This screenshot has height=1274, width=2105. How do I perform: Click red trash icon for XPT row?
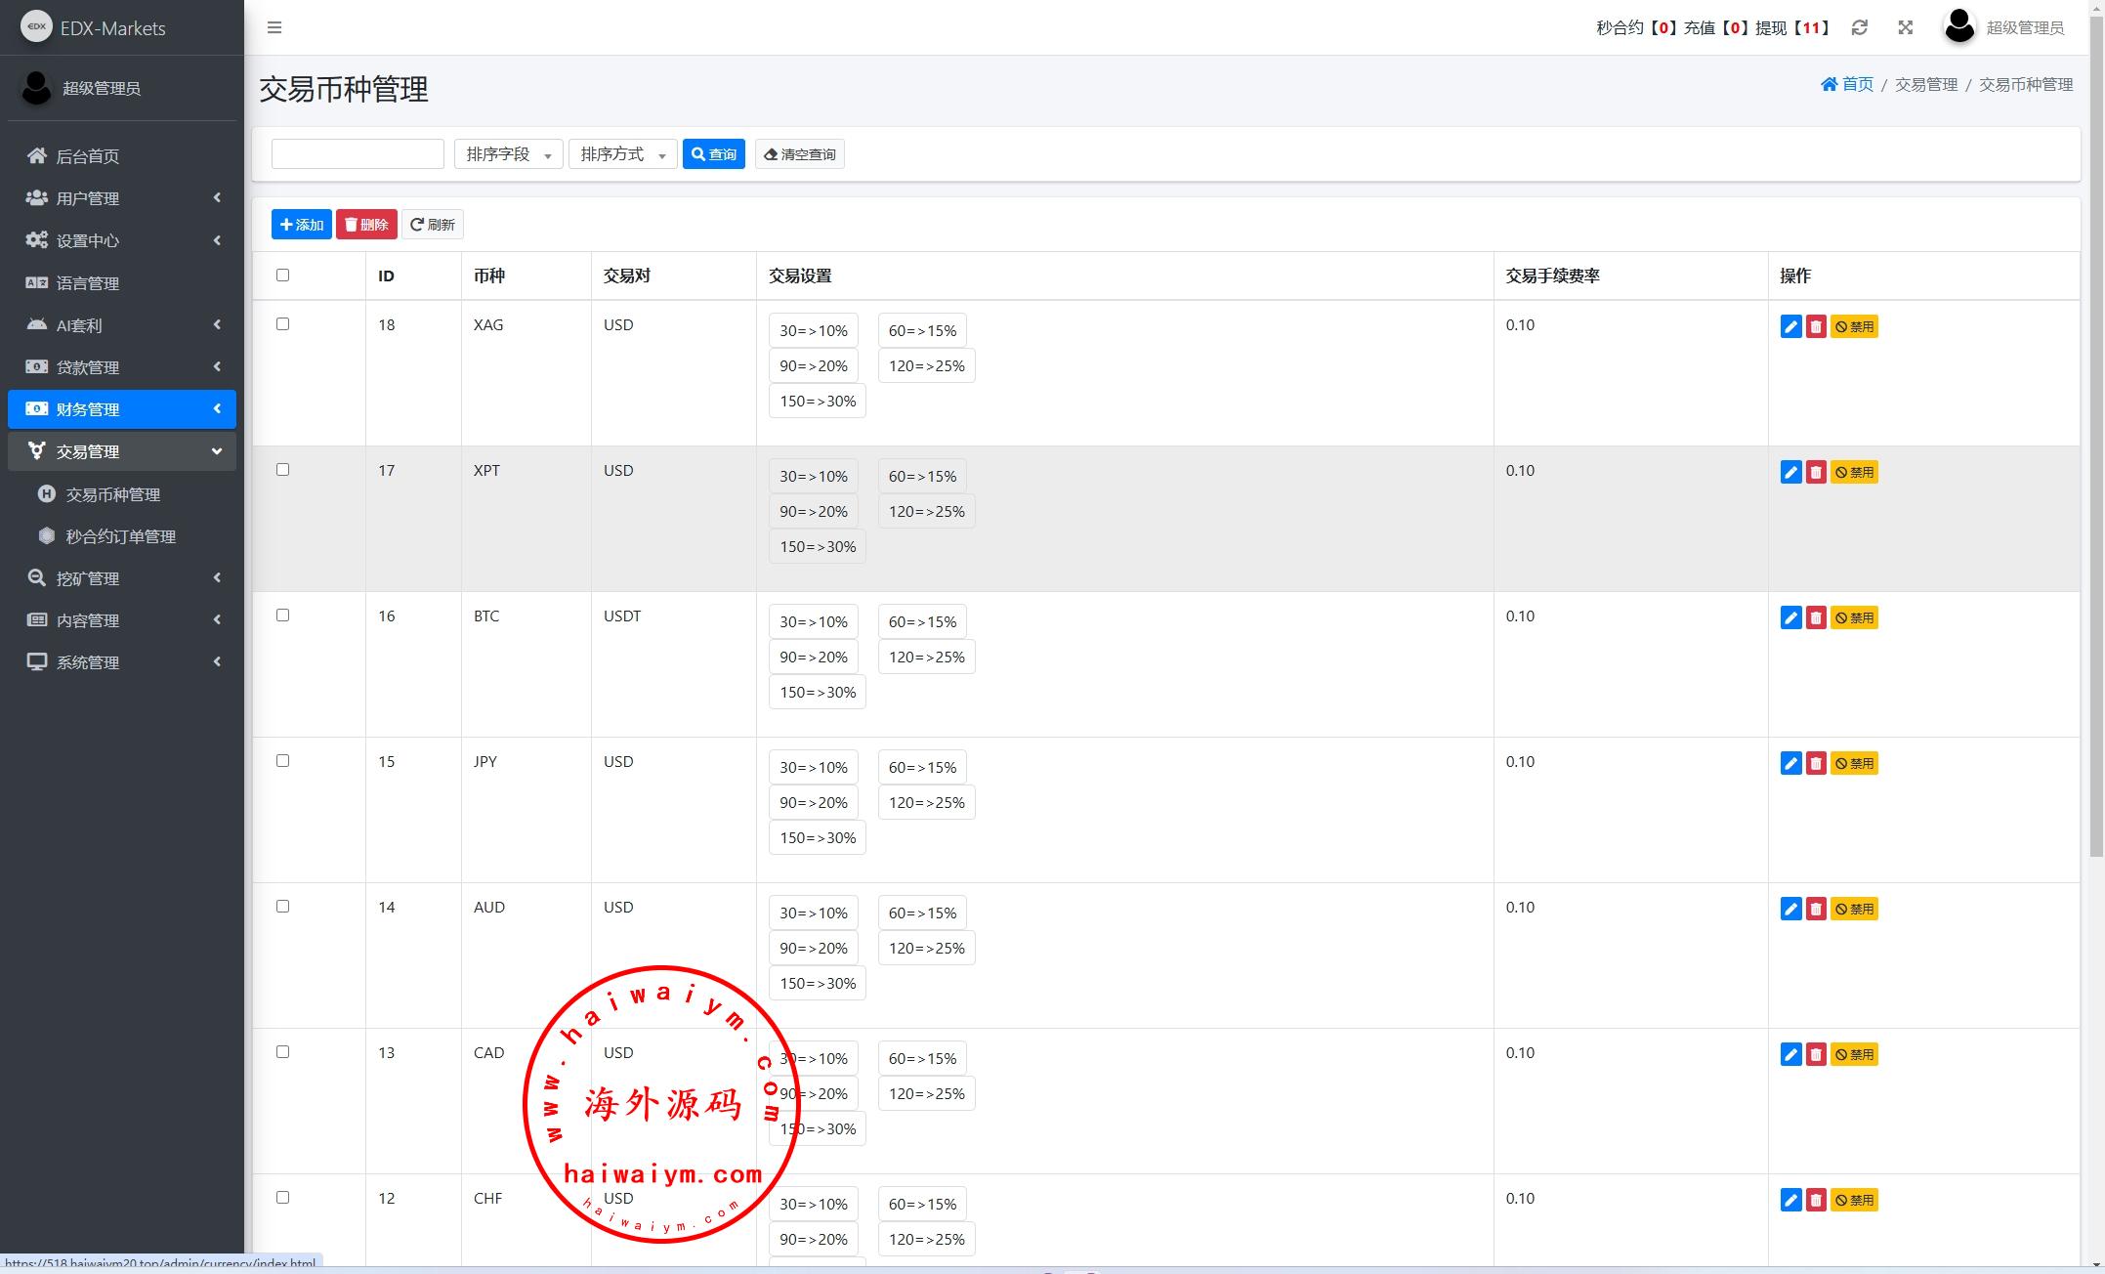[1816, 472]
